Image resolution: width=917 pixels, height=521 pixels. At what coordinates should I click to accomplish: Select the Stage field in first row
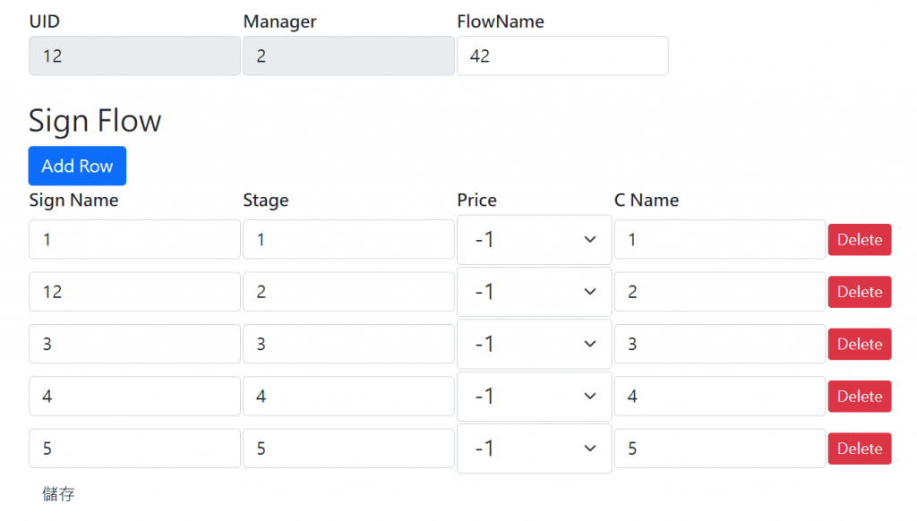coord(348,240)
